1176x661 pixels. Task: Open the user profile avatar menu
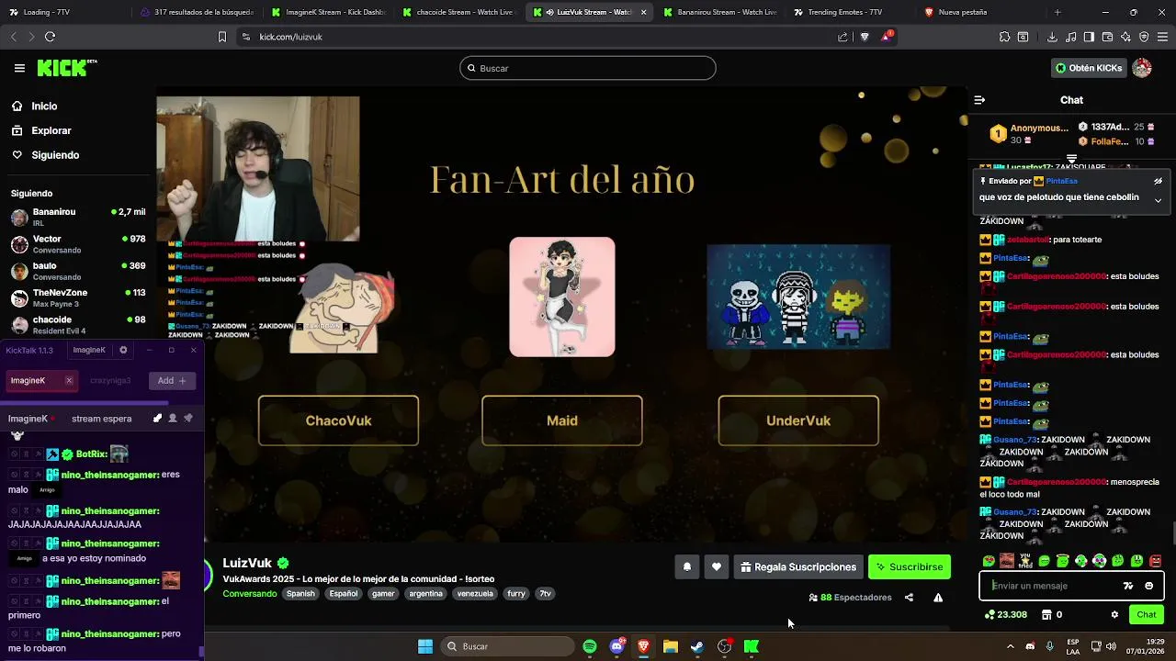point(1142,68)
